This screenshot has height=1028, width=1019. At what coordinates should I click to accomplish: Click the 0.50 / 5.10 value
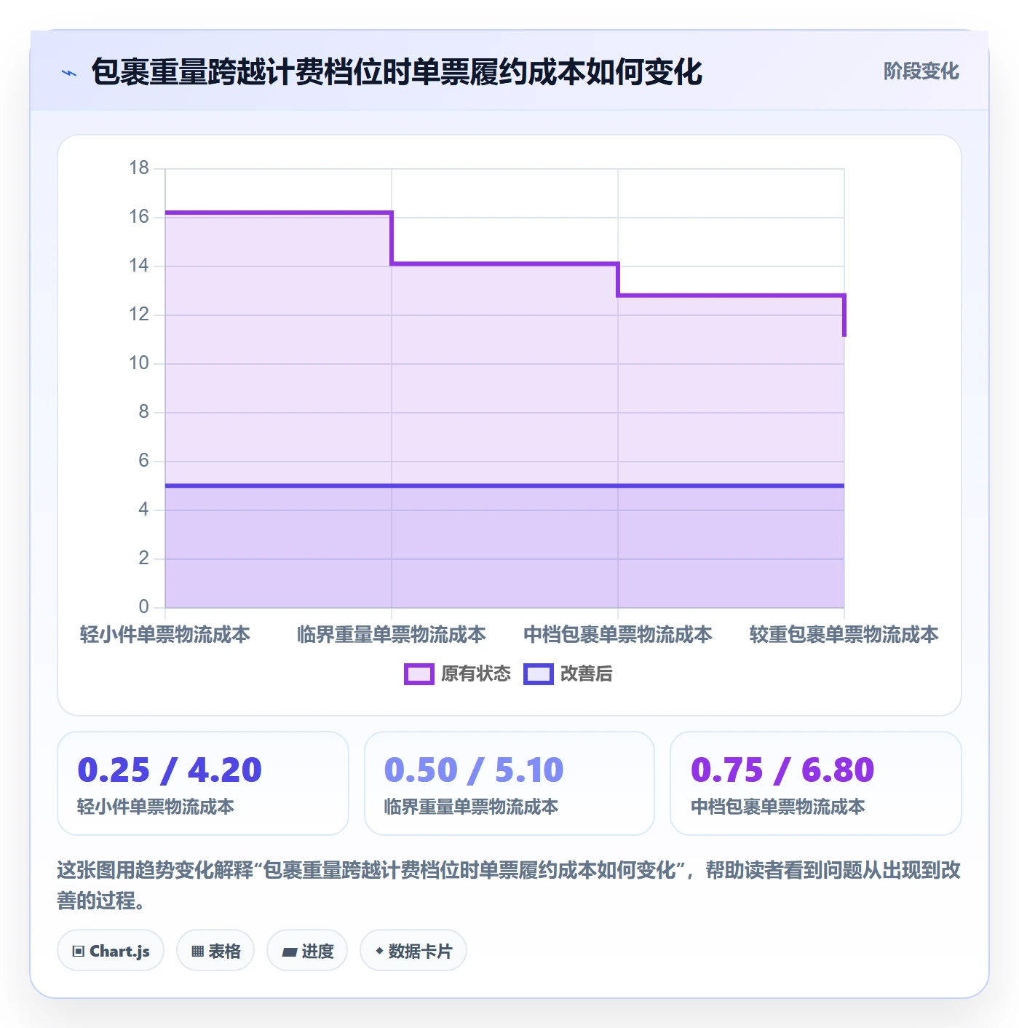tap(474, 770)
